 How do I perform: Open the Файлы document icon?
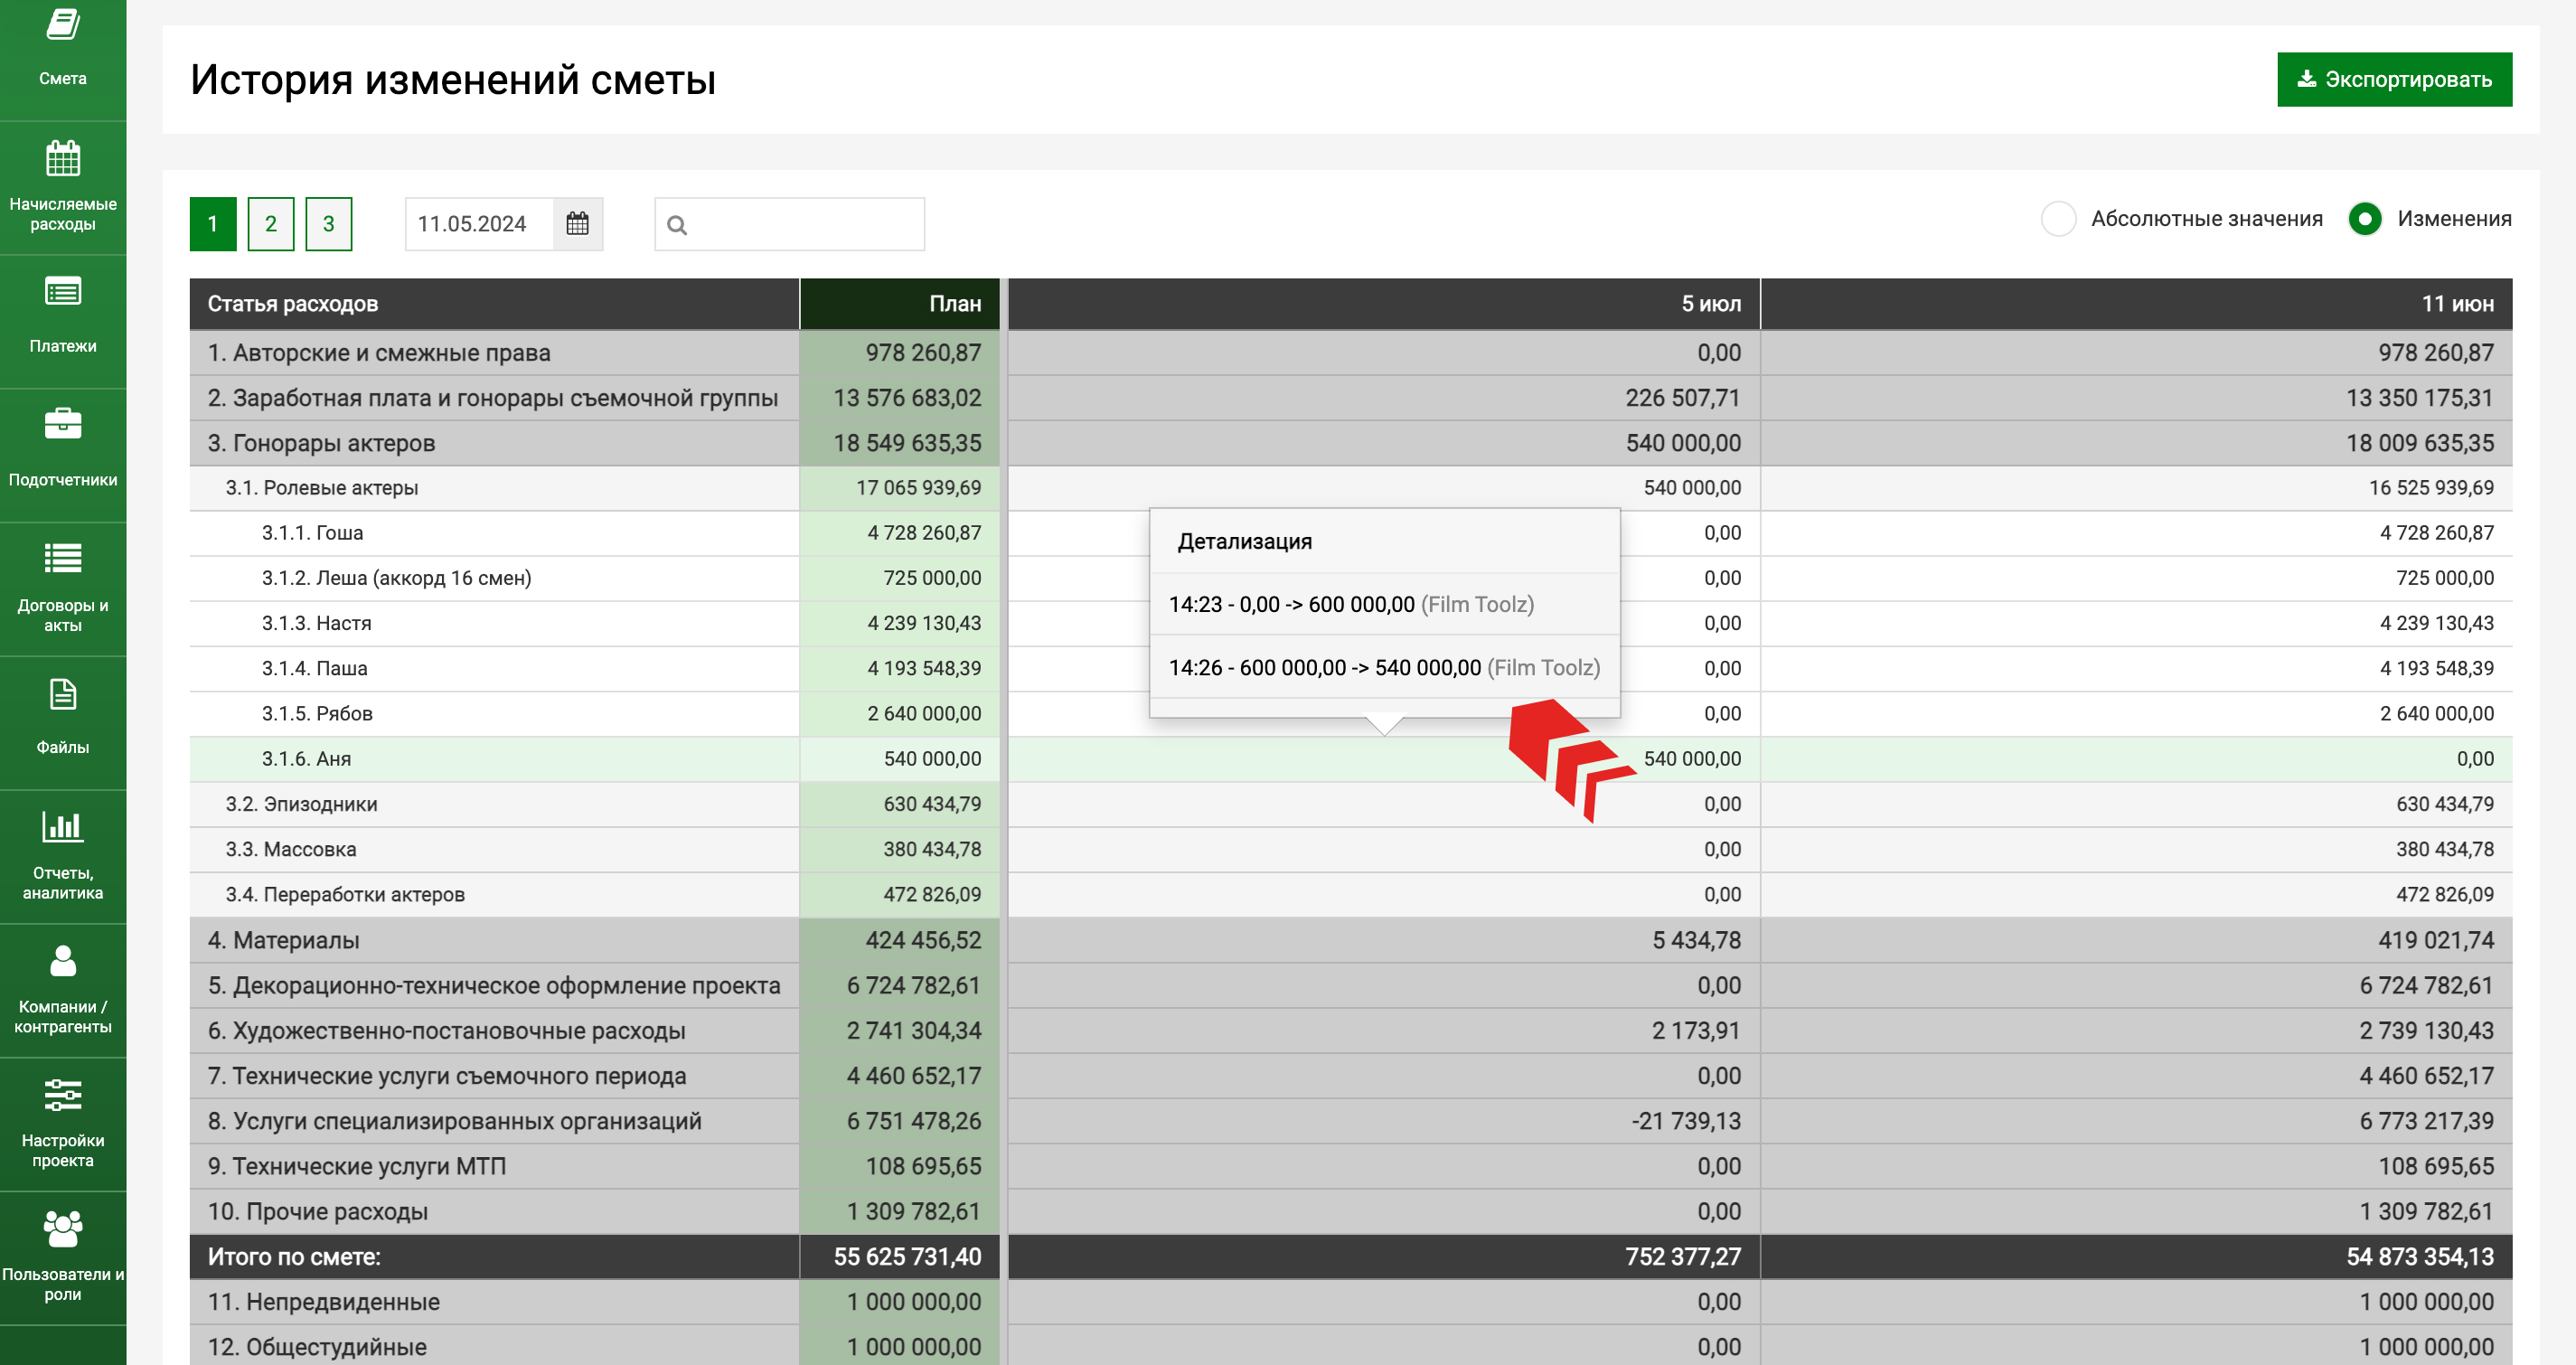click(62, 693)
